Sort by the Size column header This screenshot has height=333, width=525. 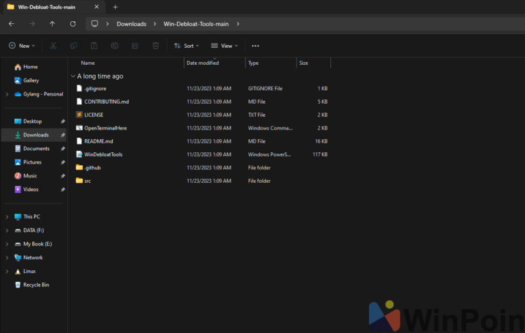click(x=304, y=63)
